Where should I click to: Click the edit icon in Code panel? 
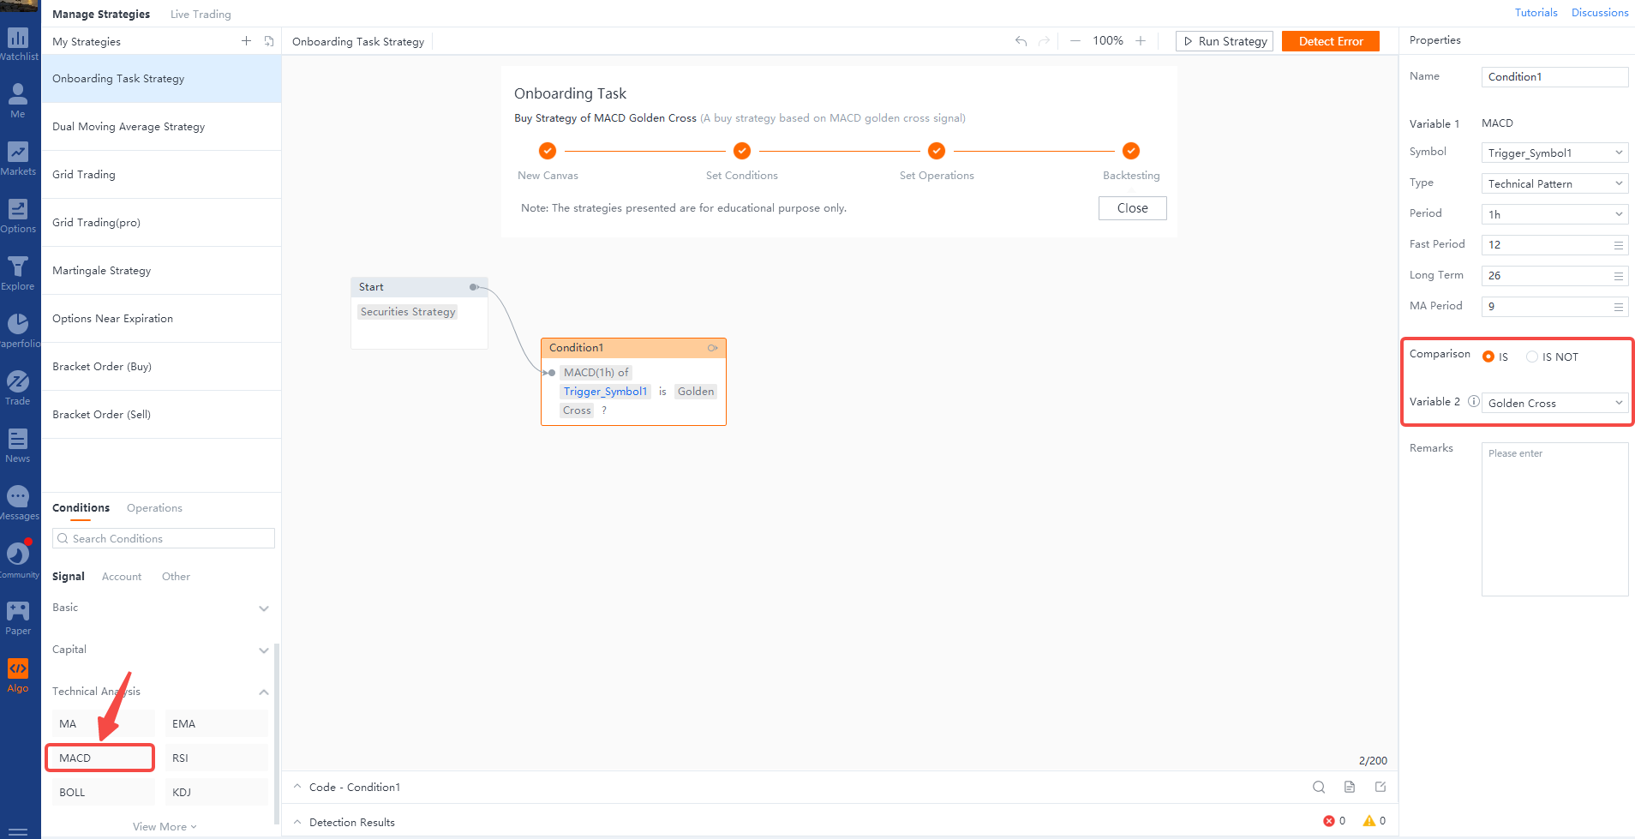click(1380, 787)
